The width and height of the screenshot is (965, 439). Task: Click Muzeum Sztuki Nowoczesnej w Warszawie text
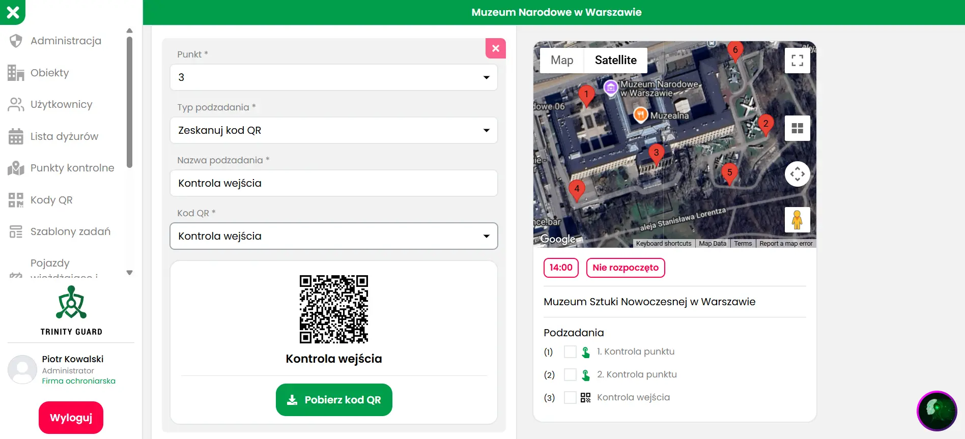point(649,302)
